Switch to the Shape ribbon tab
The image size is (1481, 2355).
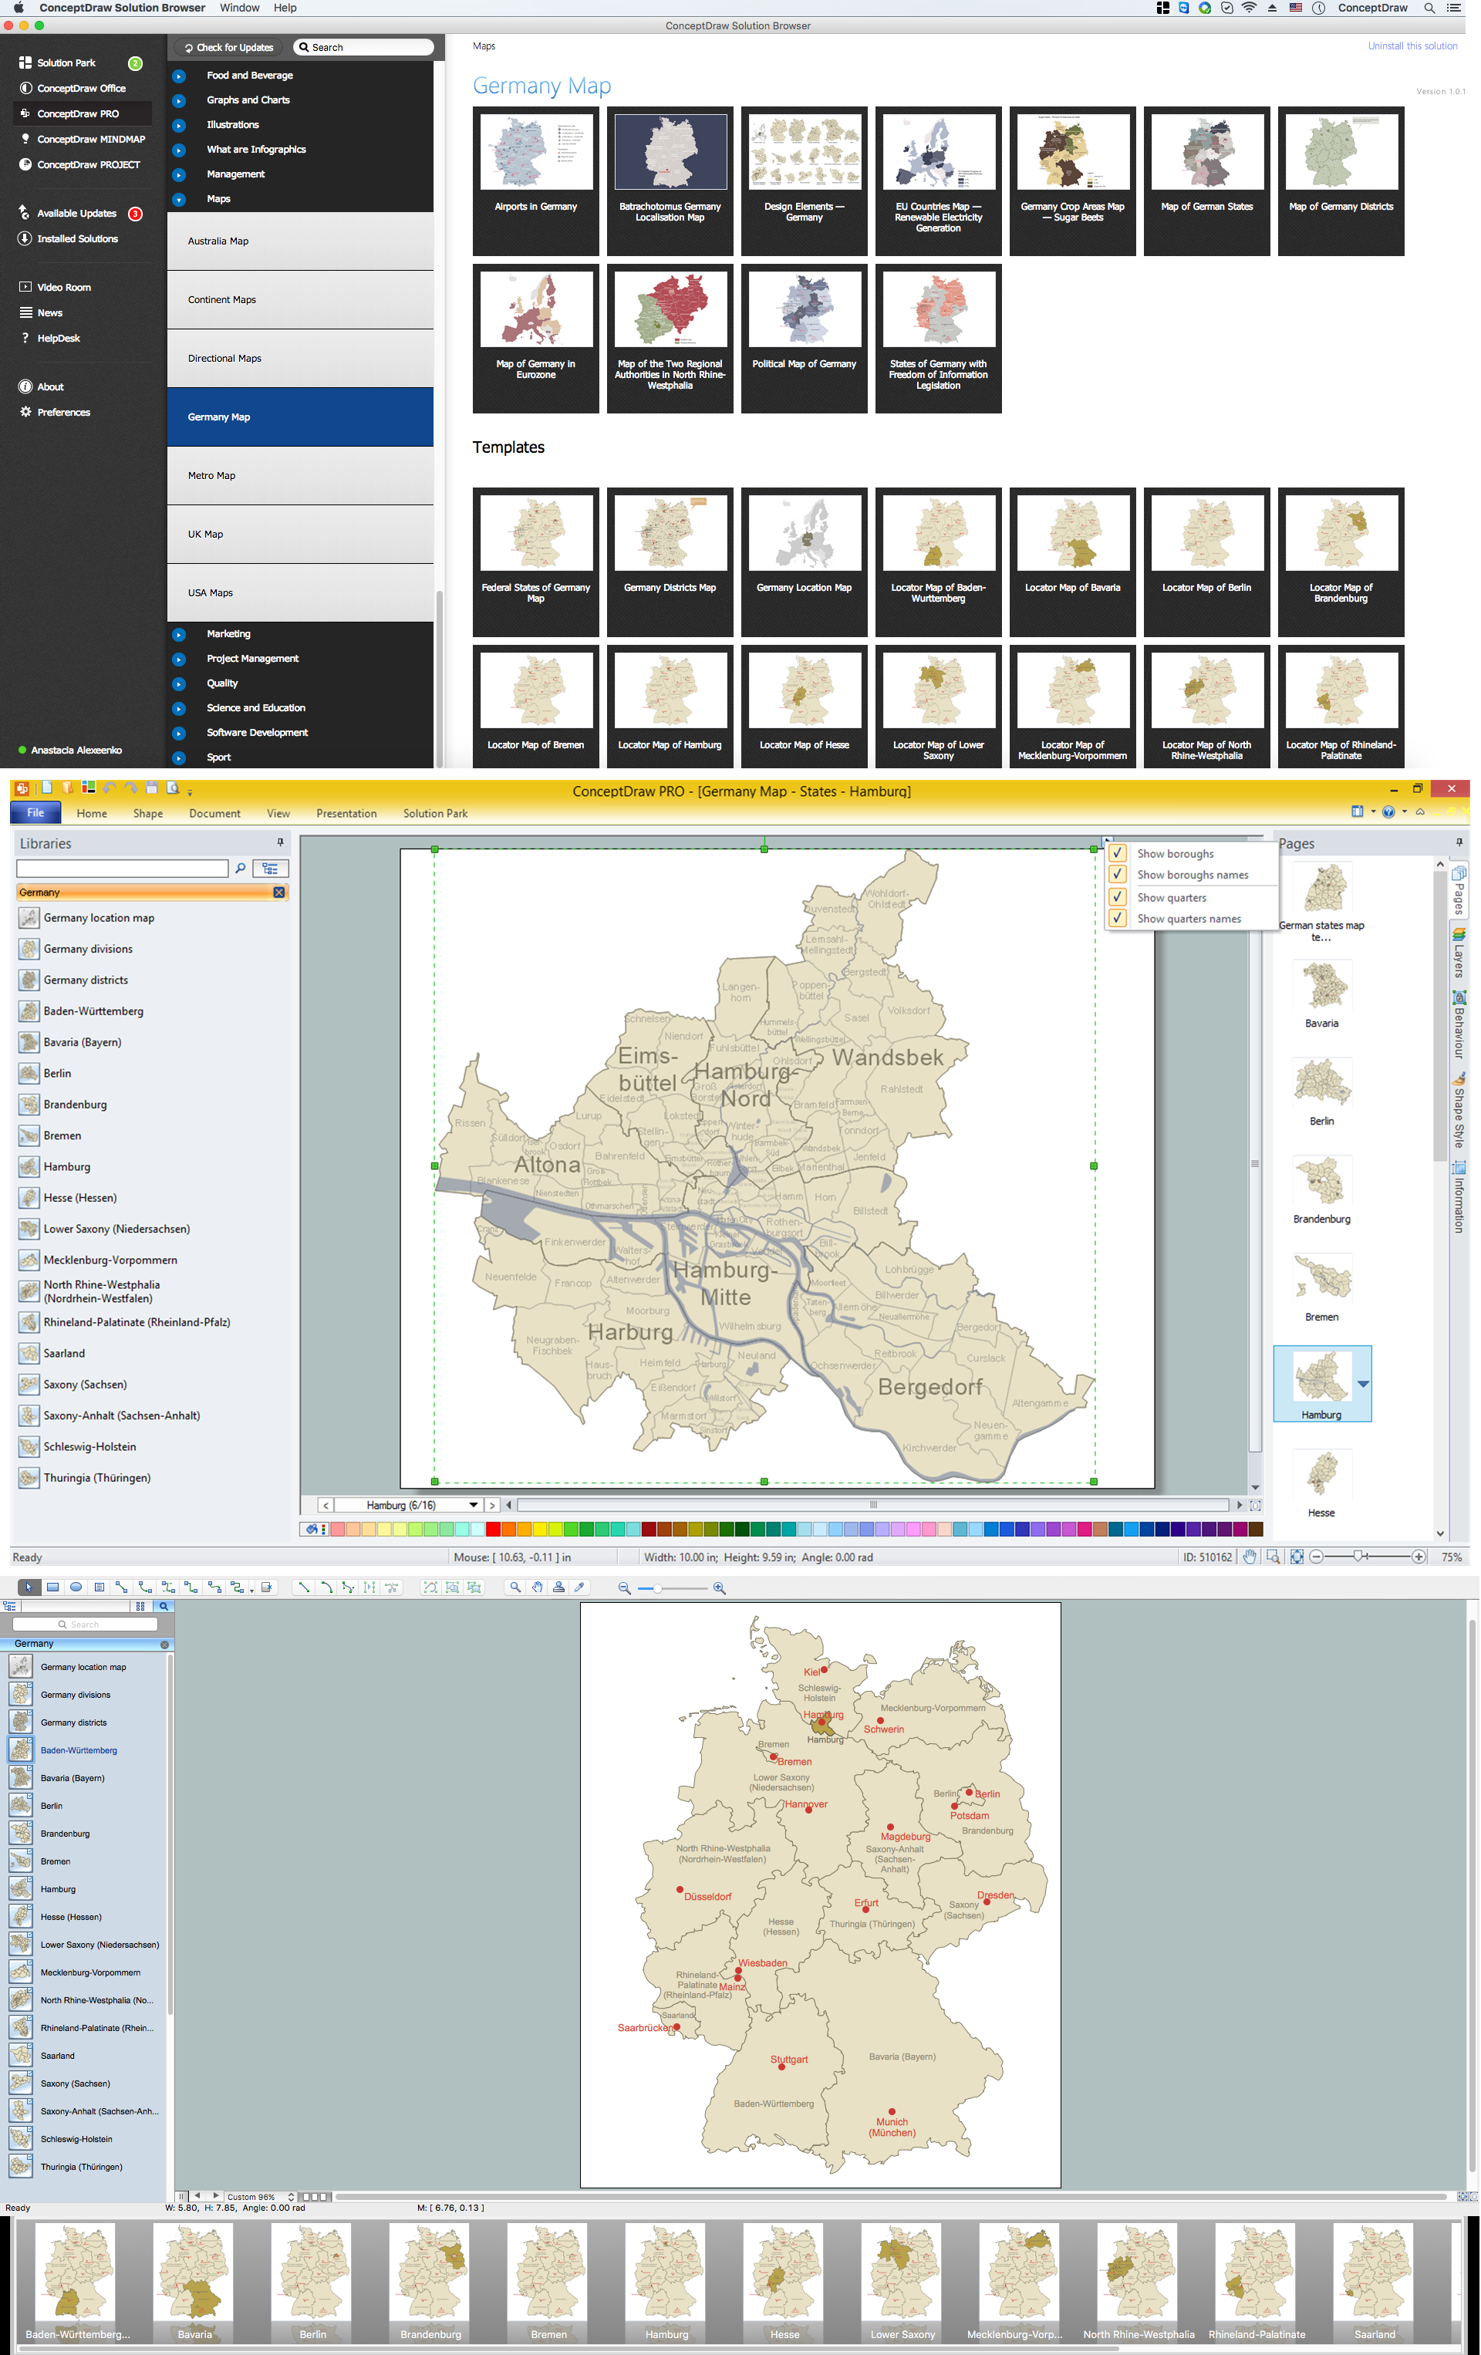[147, 813]
